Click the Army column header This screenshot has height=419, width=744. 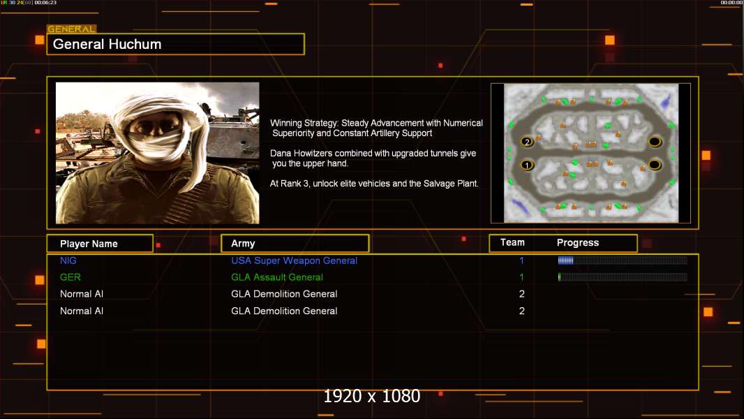point(295,244)
